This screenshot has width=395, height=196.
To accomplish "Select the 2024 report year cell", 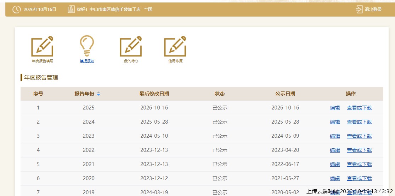I will pos(89,122).
